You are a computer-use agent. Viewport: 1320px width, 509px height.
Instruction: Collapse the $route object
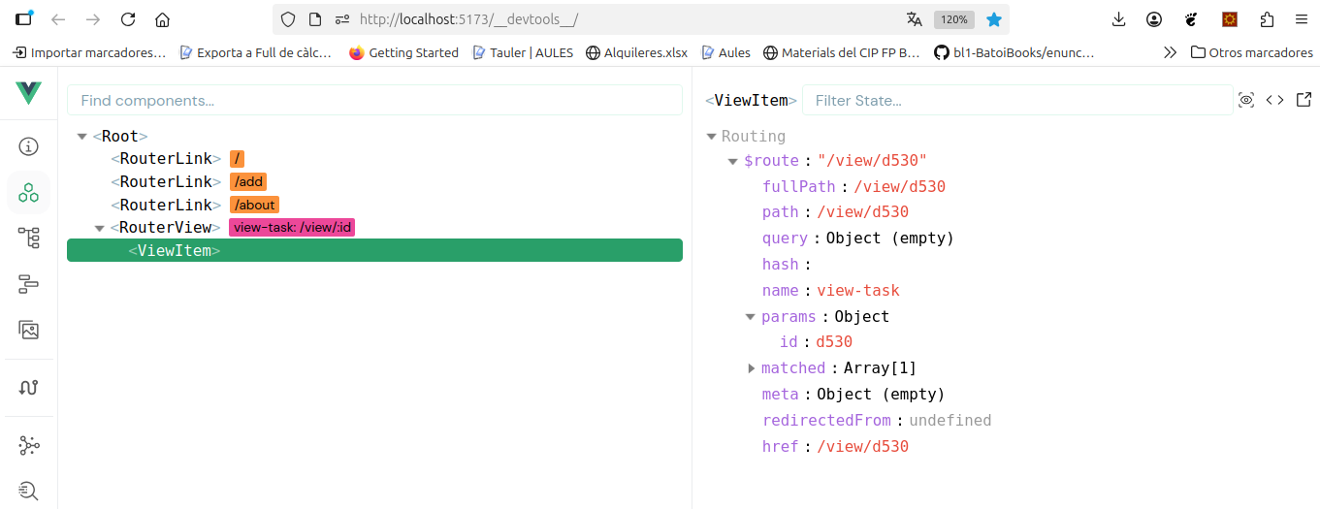733,161
